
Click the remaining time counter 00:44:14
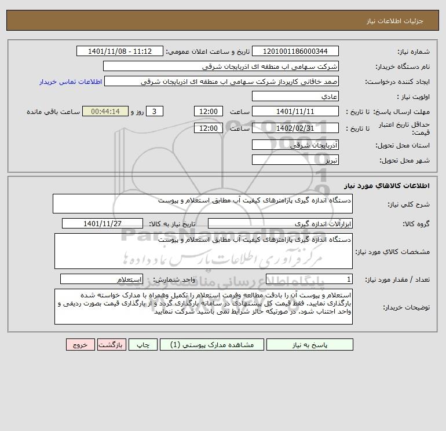[105, 112]
